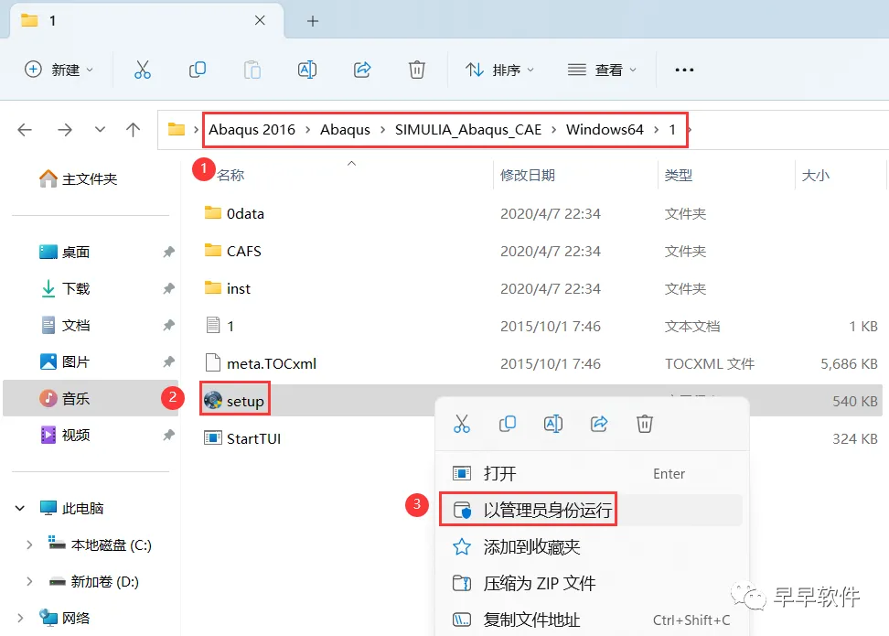Sort by the Date modified (修改日期) column header
889x636 pixels.
click(528, 175)
